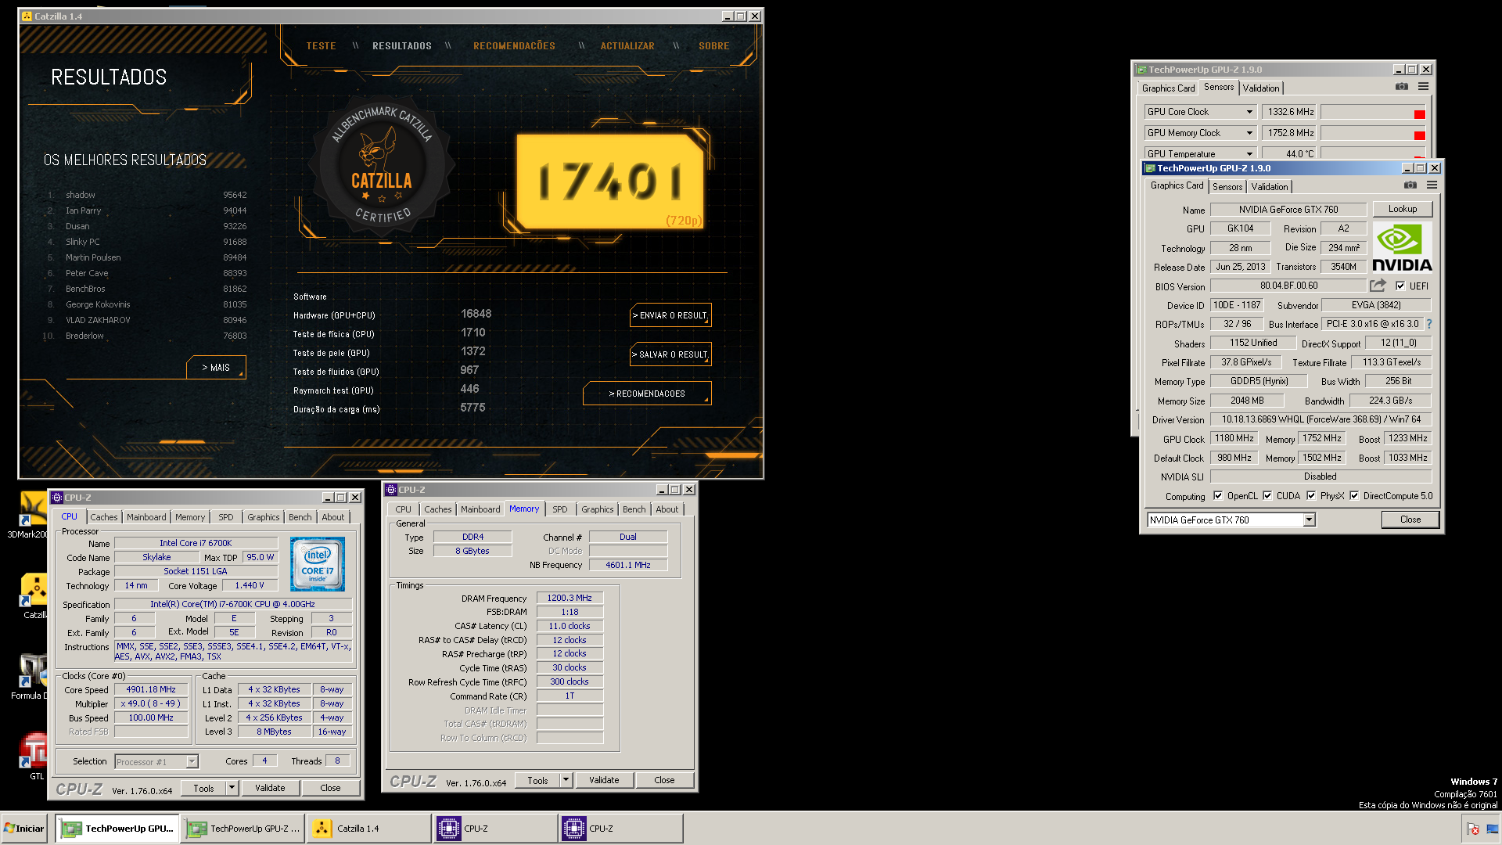Open RECOMENDACÕES in Catzilla top menu
The image size is (1502, 845).
click(514, 46)
